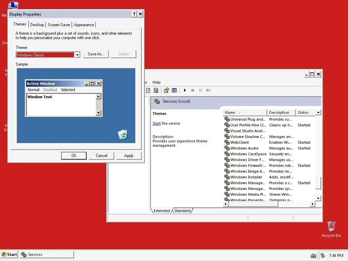Screen dimensions: 348x261
Task: Click the gear icon beside Windows Image Acquisition
Action: [x=227, y=171]
